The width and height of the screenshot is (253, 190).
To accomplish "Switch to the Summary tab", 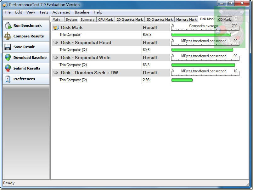I will pos(87,20).
